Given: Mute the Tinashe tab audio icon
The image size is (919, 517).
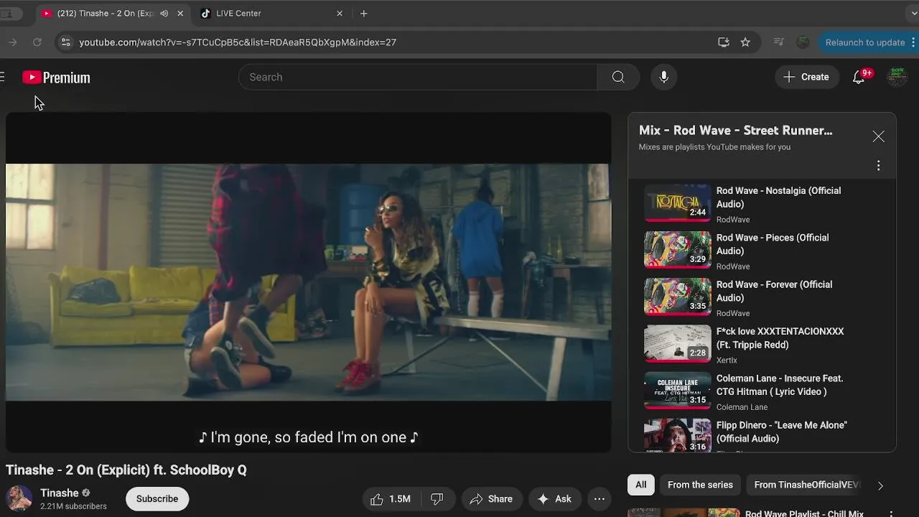Looking at the screenshot, I should (164, 14).
